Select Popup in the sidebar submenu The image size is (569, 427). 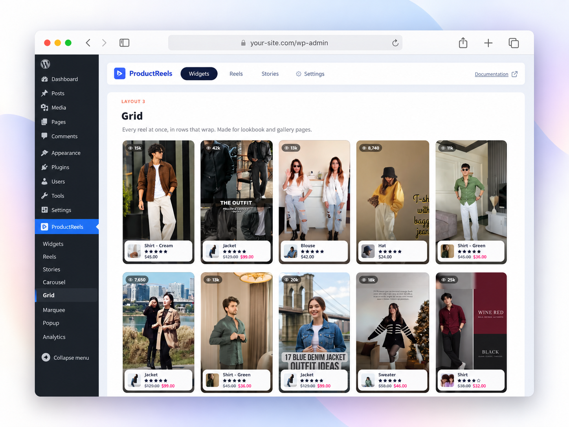pos(51,323)
